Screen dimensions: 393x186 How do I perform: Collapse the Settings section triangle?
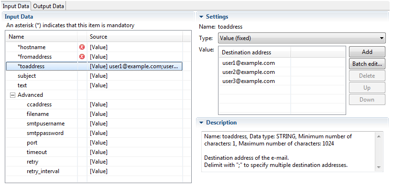point(201,17)
